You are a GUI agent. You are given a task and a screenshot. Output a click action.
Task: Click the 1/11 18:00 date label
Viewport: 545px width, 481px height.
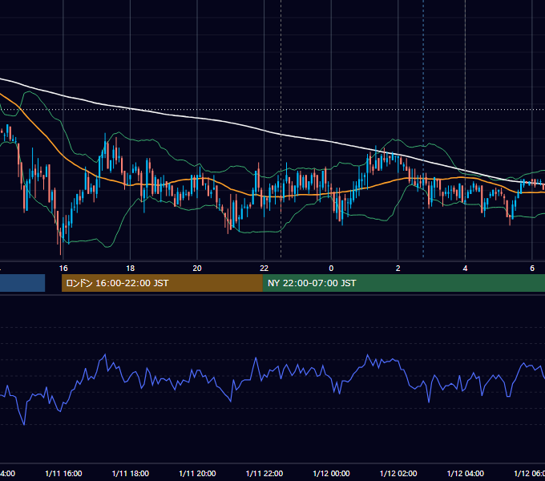click(131, 473)
